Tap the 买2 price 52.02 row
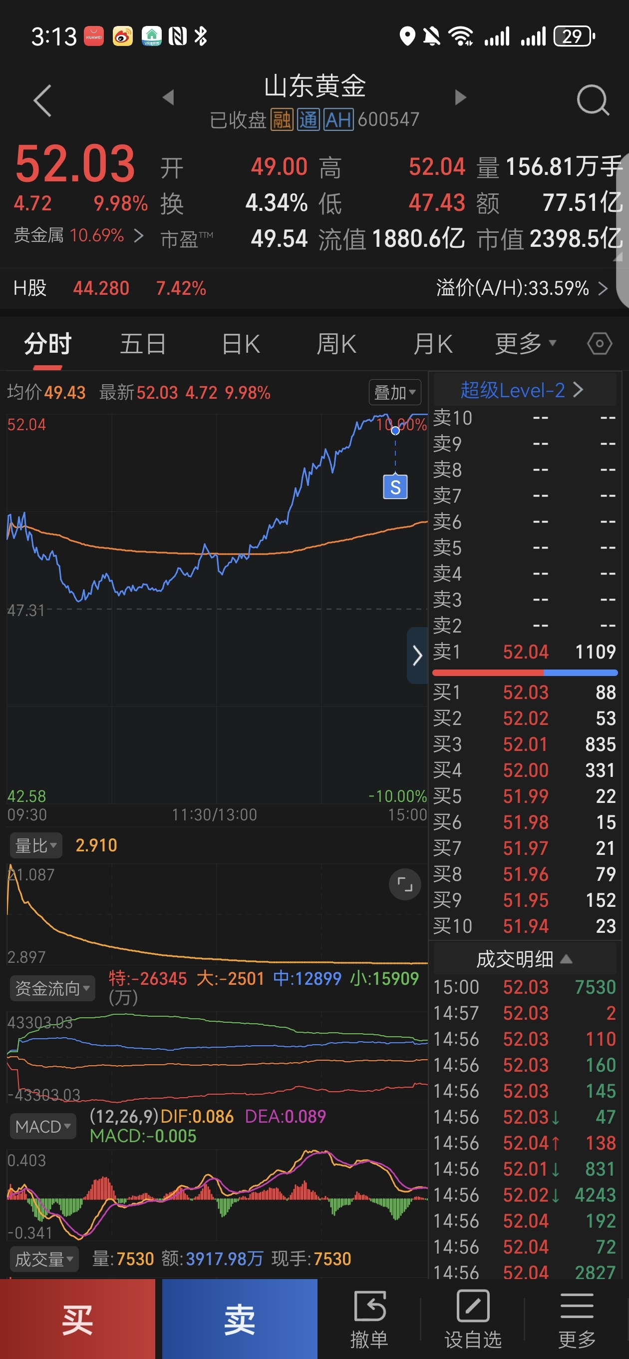629x1359 pixels. click(525, 718)
